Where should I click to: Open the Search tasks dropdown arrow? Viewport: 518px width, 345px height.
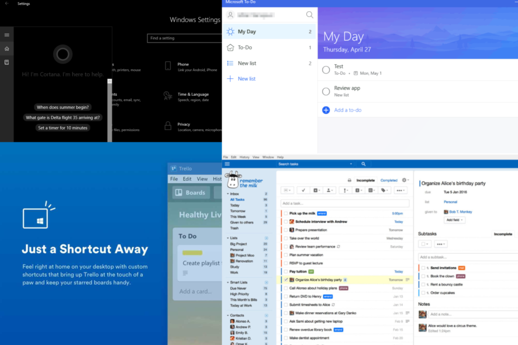tap(351, 164)
